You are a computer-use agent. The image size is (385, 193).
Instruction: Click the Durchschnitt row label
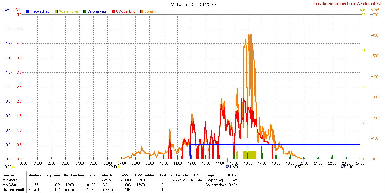click(13, 190)
